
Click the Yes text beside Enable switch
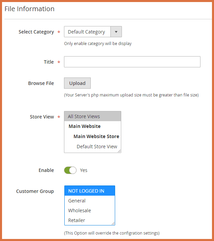click(x=84, y=170)
